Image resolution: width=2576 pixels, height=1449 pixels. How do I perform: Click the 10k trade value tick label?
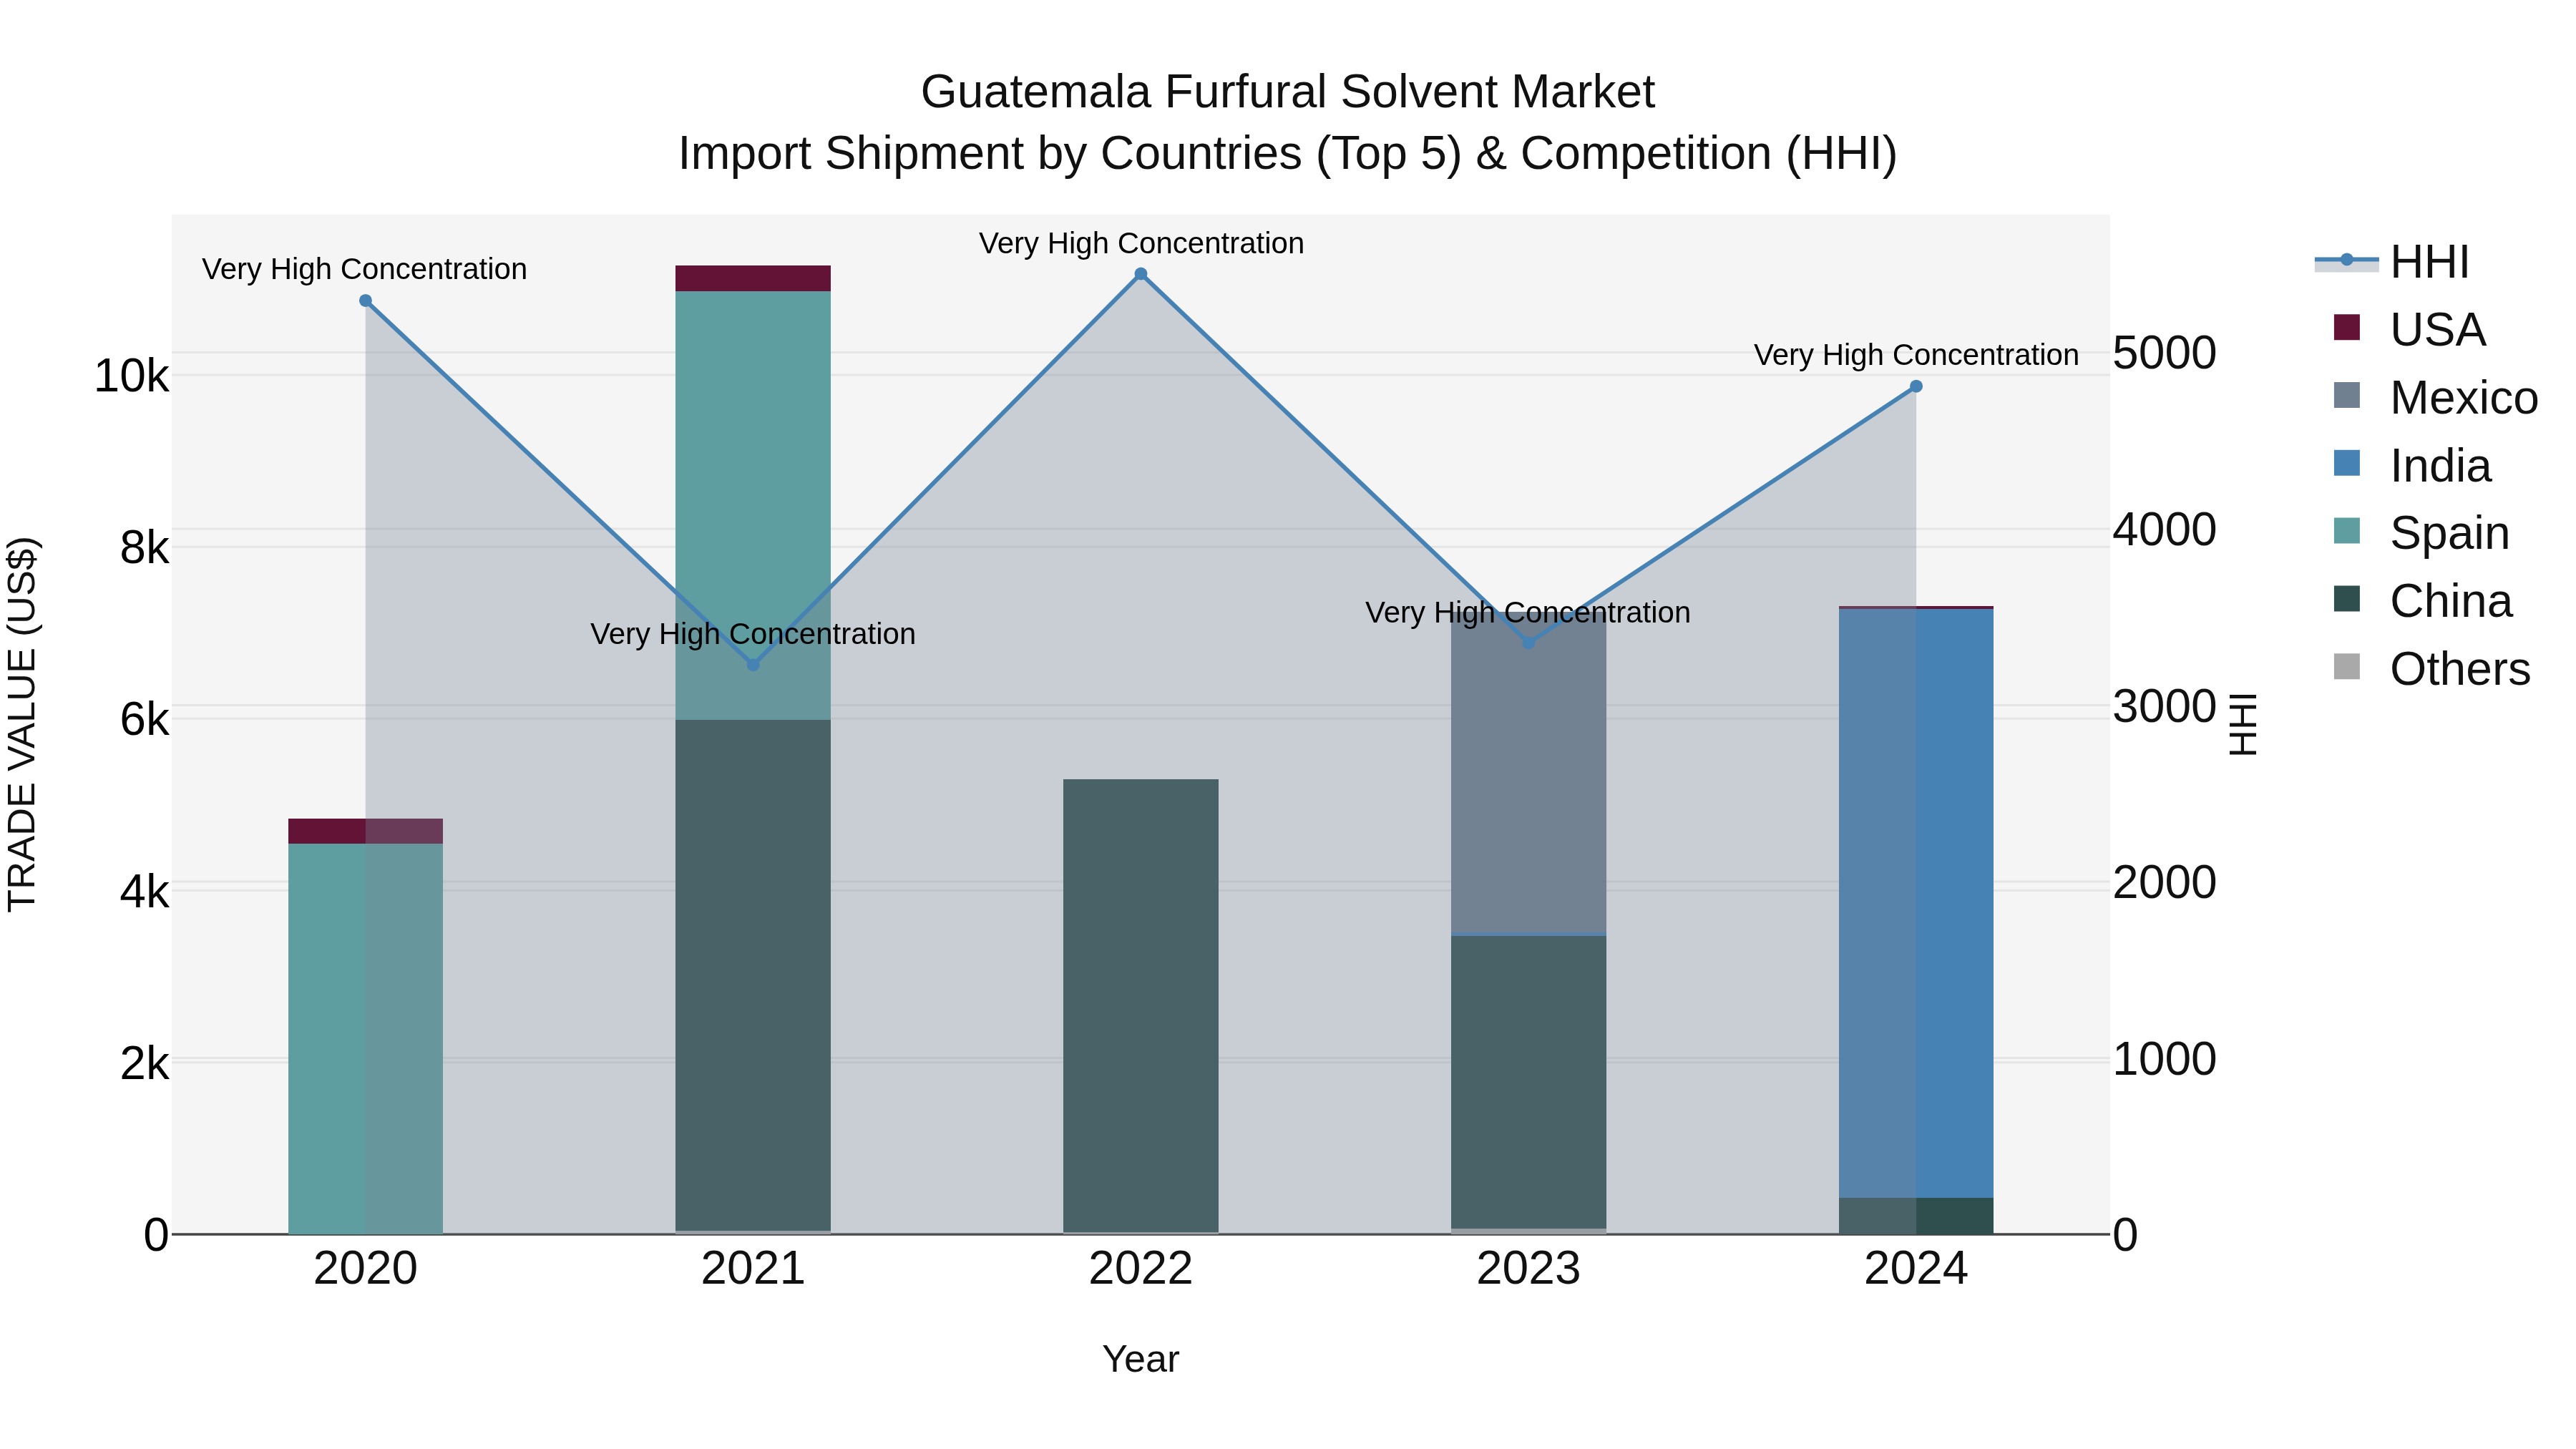point(131,376)
